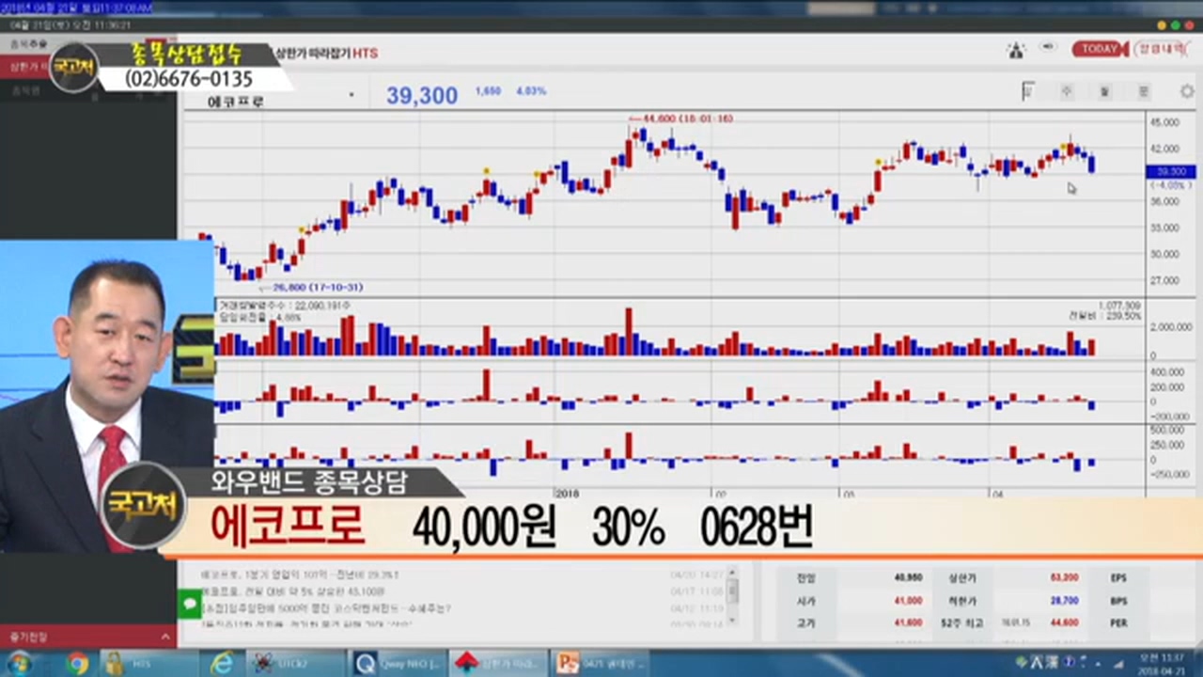
Task: Open the stock name dropdown next to 에코프로
Action: (x=352, y=95)
